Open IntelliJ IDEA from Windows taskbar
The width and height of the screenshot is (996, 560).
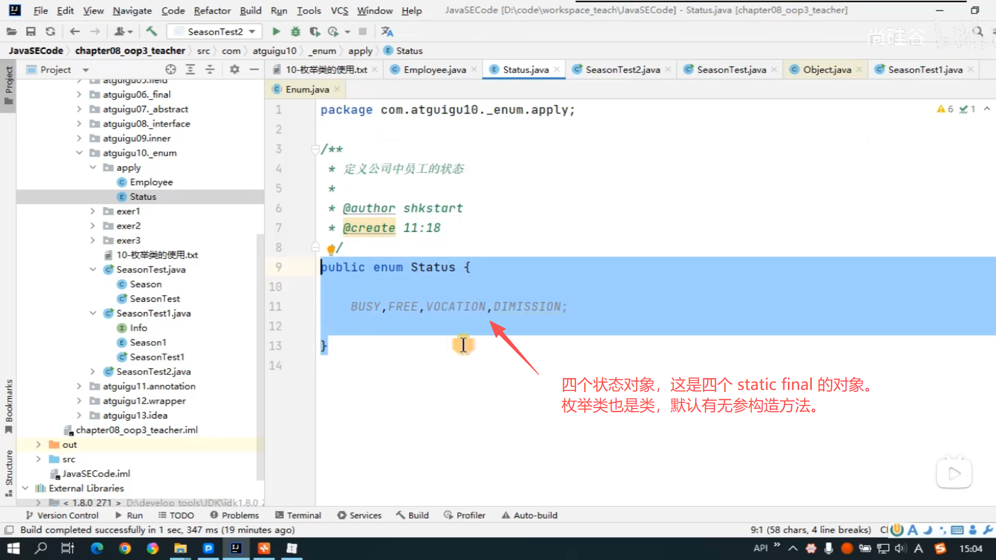(236, 548)
